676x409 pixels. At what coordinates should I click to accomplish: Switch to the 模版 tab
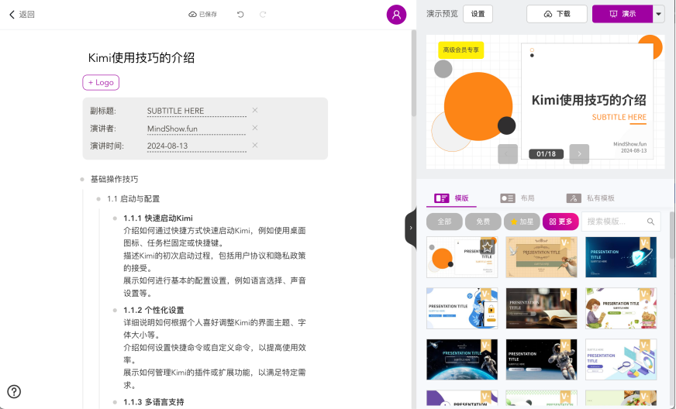451,198
